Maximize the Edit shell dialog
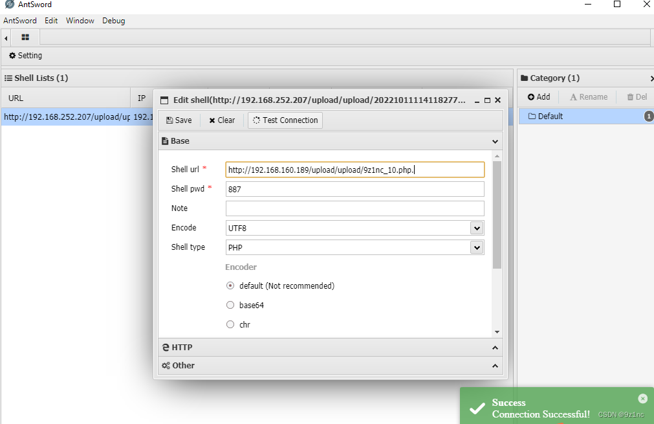 click(487, 100)
